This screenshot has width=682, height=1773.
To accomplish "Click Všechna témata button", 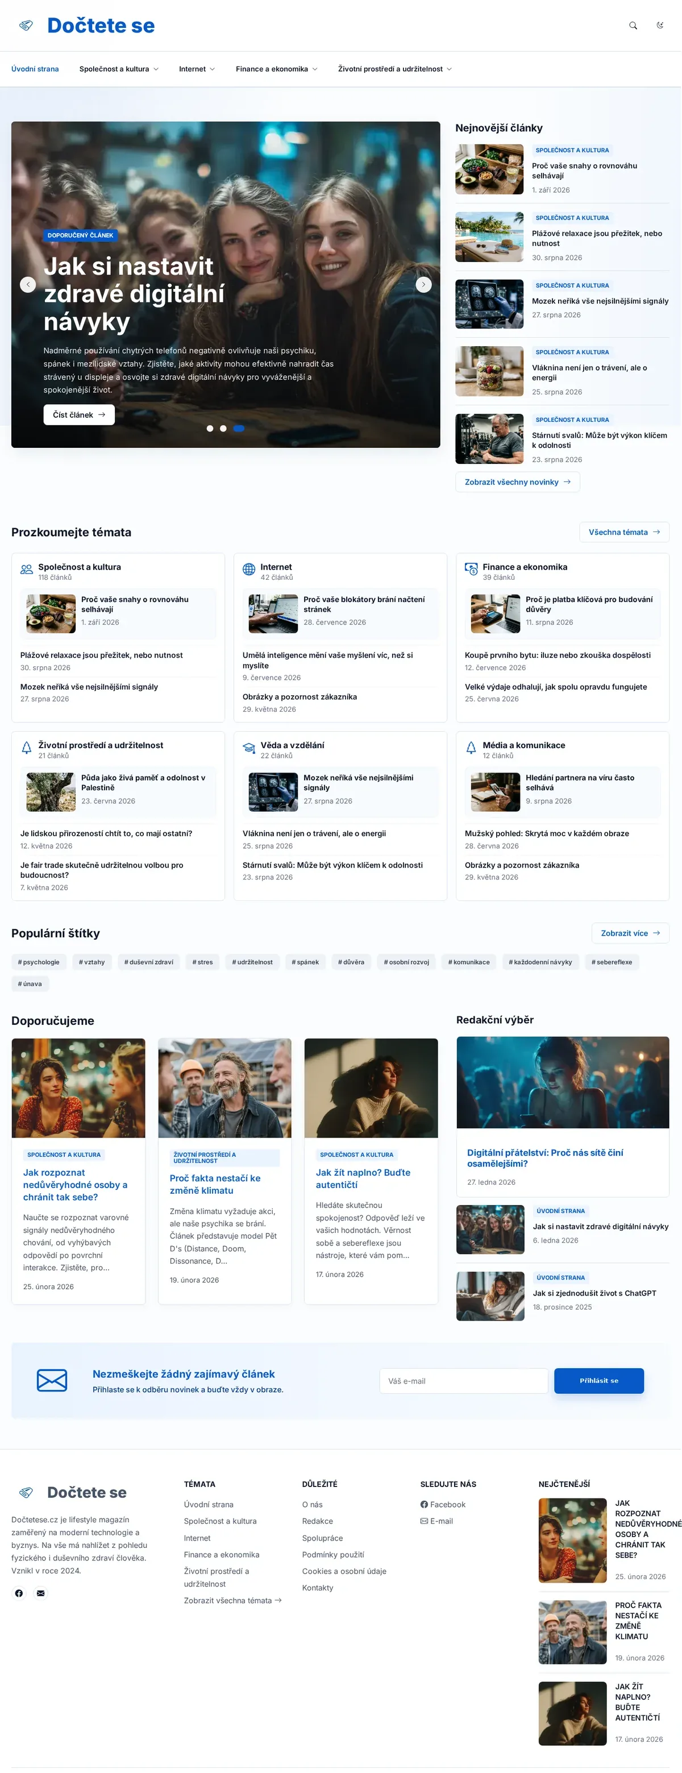I will [624, 532].
